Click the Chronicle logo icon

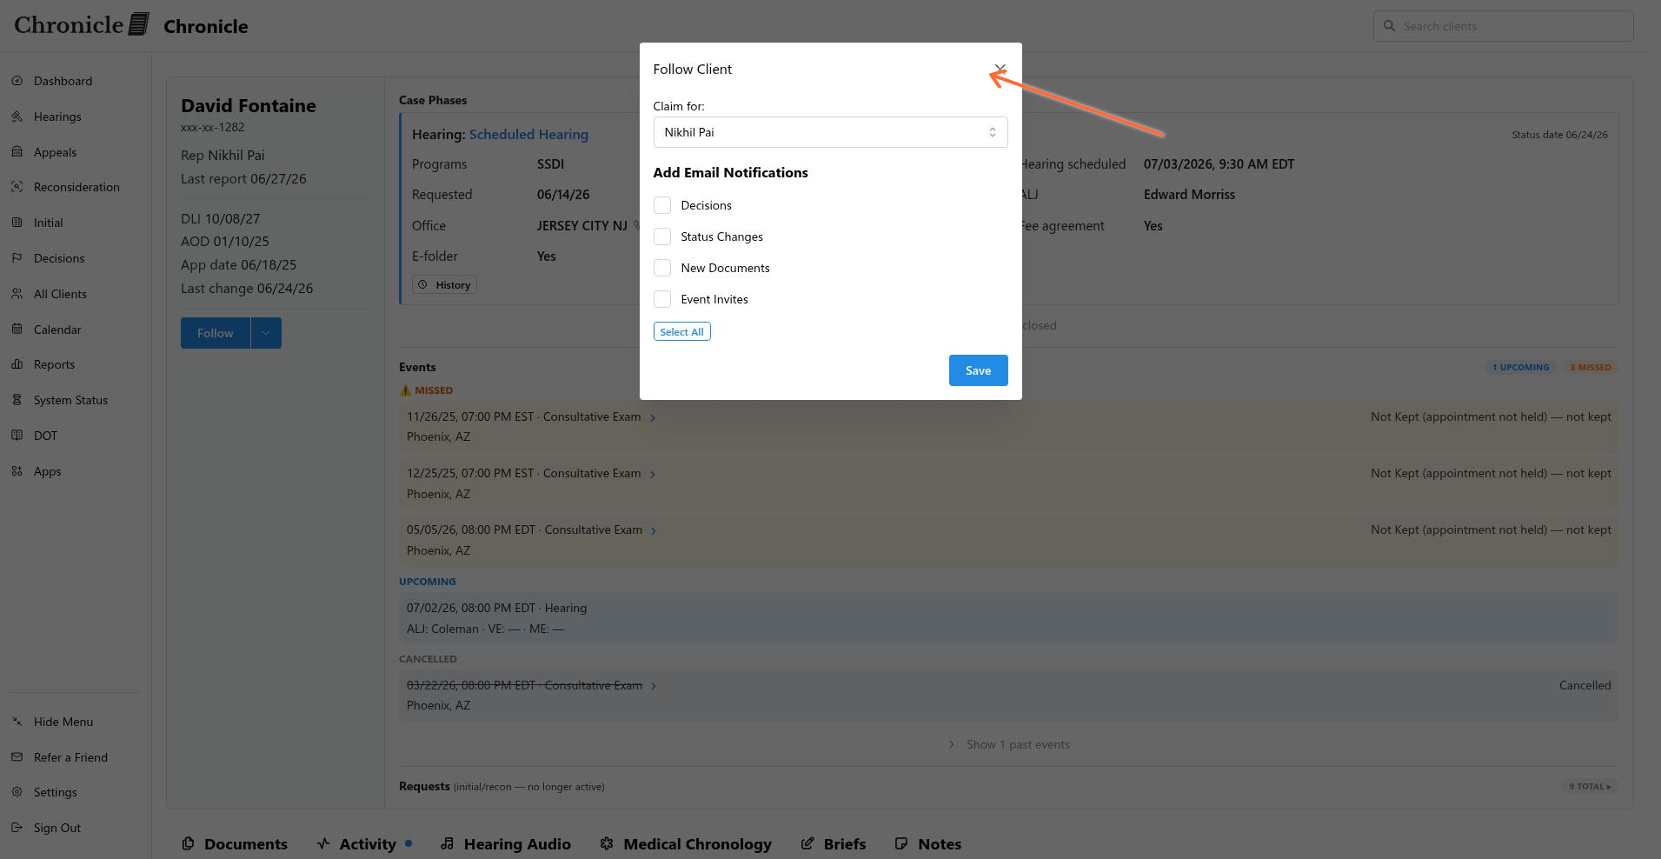[x=139, y=24]
